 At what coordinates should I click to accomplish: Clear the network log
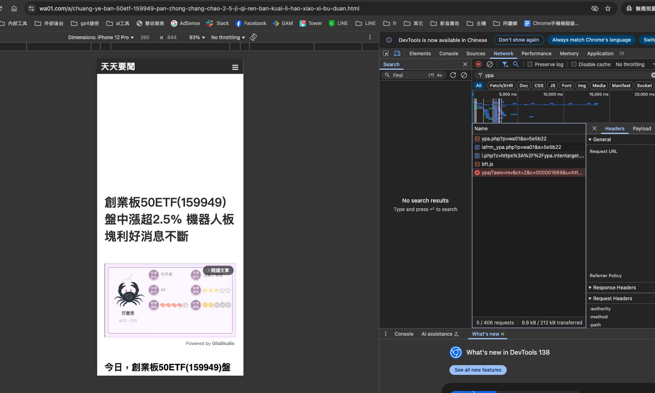490,64
